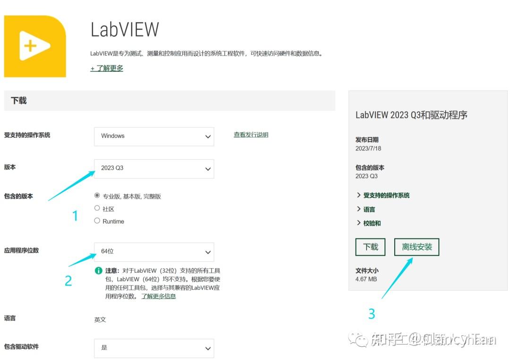The height and width of the screenshot is (362, 510).
Task: Open the 包含驱动软件 dropdown
Action: 154,348
